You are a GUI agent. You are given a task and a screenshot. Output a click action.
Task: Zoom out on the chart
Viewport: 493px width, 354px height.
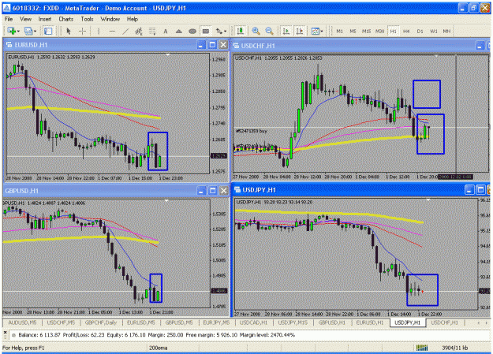pyautogui.click(x=269, y=31)
